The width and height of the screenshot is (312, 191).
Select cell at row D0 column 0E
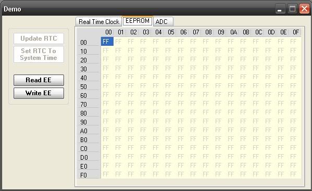[x=282, y=157]
